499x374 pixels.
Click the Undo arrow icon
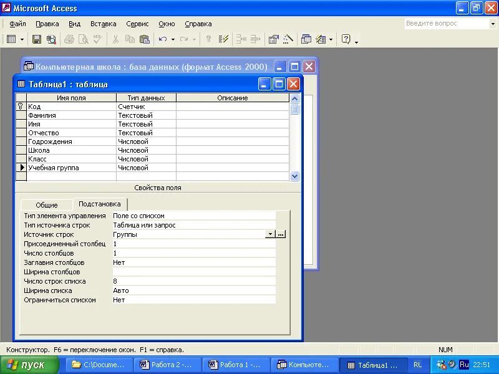[x=163, y=39]
